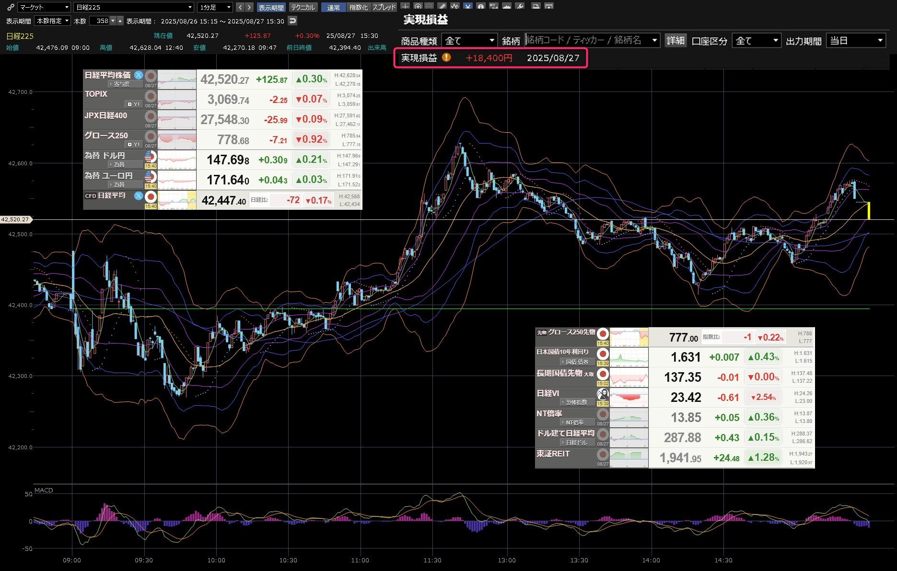Image resolution: width=897 pixels, height=571 pixels.
Task: Click the JPX日経400 index name
Action: [106, 115]
